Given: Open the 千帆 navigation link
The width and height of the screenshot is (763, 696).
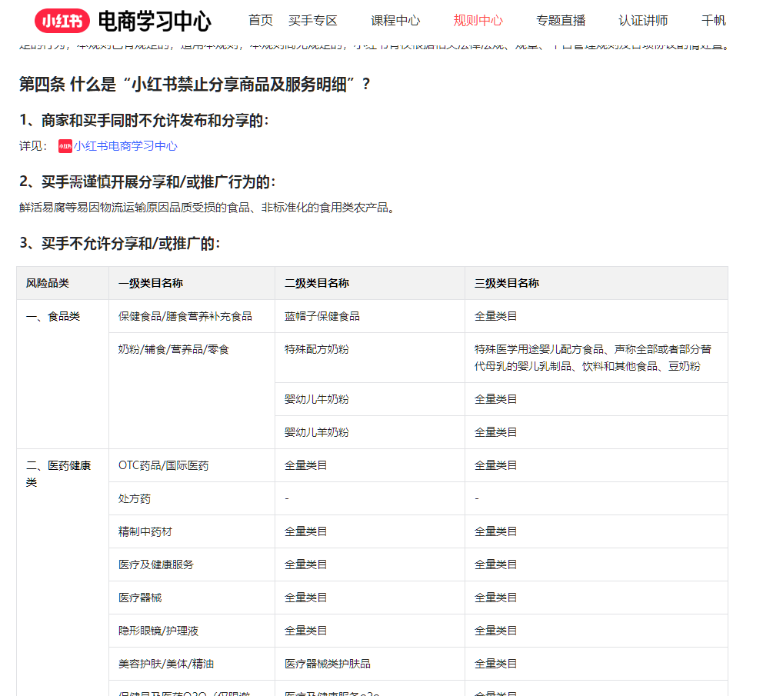Looking at the screenshot, I should (713, 21).
